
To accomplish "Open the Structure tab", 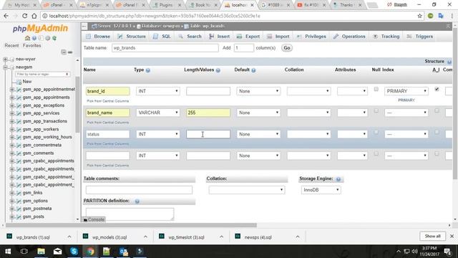I will click(x=132, y=37).
